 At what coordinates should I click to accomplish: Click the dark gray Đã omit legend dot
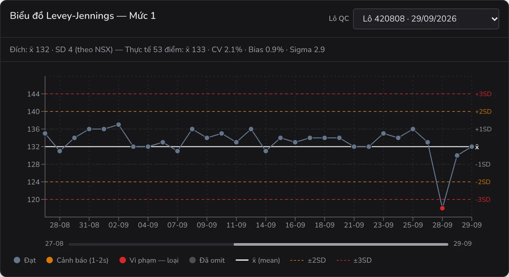click(193, 260)
